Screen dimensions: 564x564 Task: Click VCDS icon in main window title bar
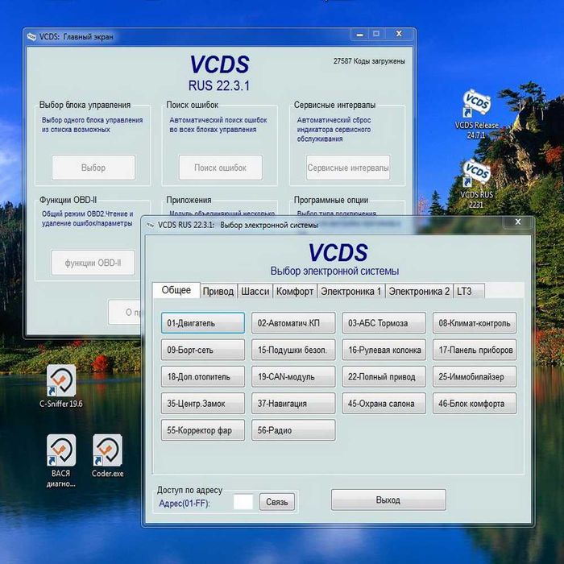tap(31, 37)
